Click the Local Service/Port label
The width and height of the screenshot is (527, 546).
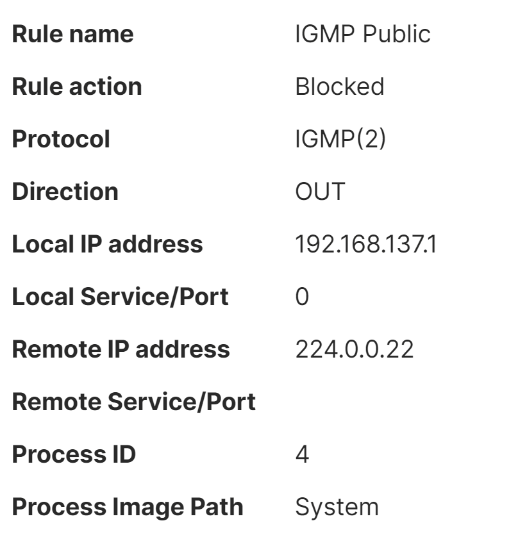click(120, 297)
